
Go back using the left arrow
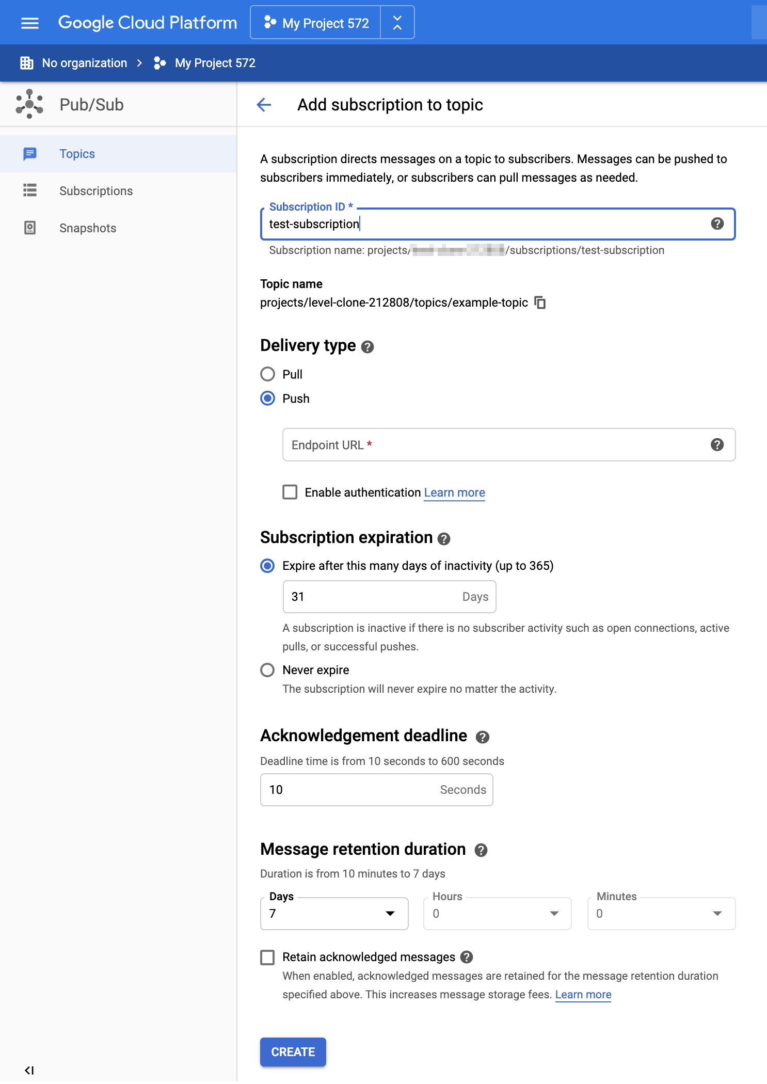264,105
